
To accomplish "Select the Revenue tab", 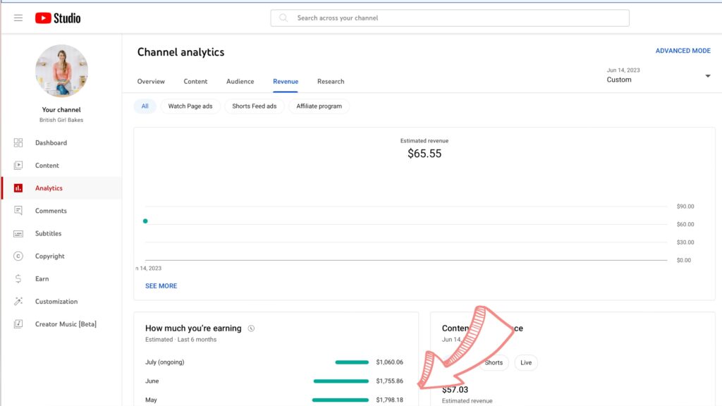I will (x=286, y=82).
